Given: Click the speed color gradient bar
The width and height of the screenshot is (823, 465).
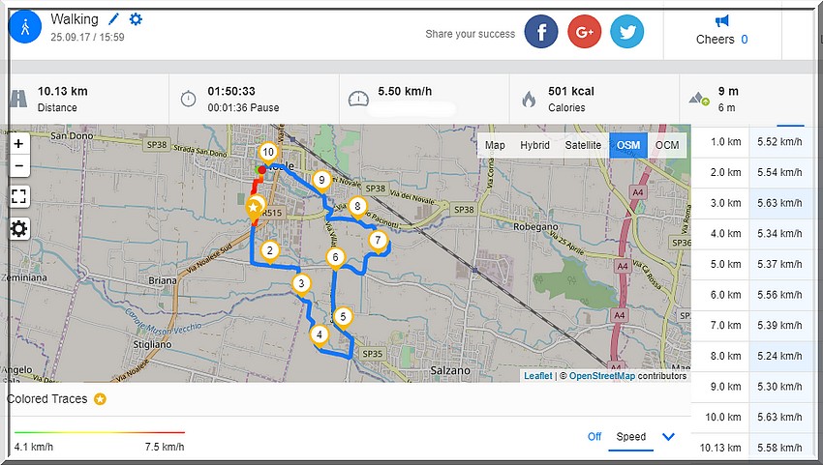Looking at the screenshot, I should [99, 432].
